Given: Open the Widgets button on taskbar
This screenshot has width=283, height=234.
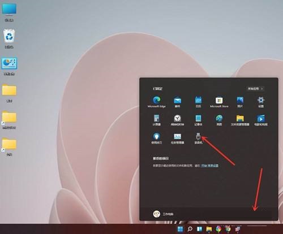Looking at the screenshot, I should point(199,229).
